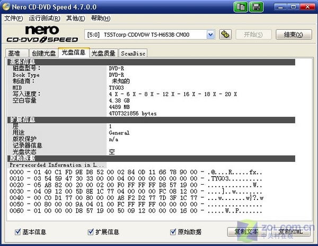Screen dimensions: 318x246
Task: Click hex row 0060 raw data line
Action: click(136, 211)
